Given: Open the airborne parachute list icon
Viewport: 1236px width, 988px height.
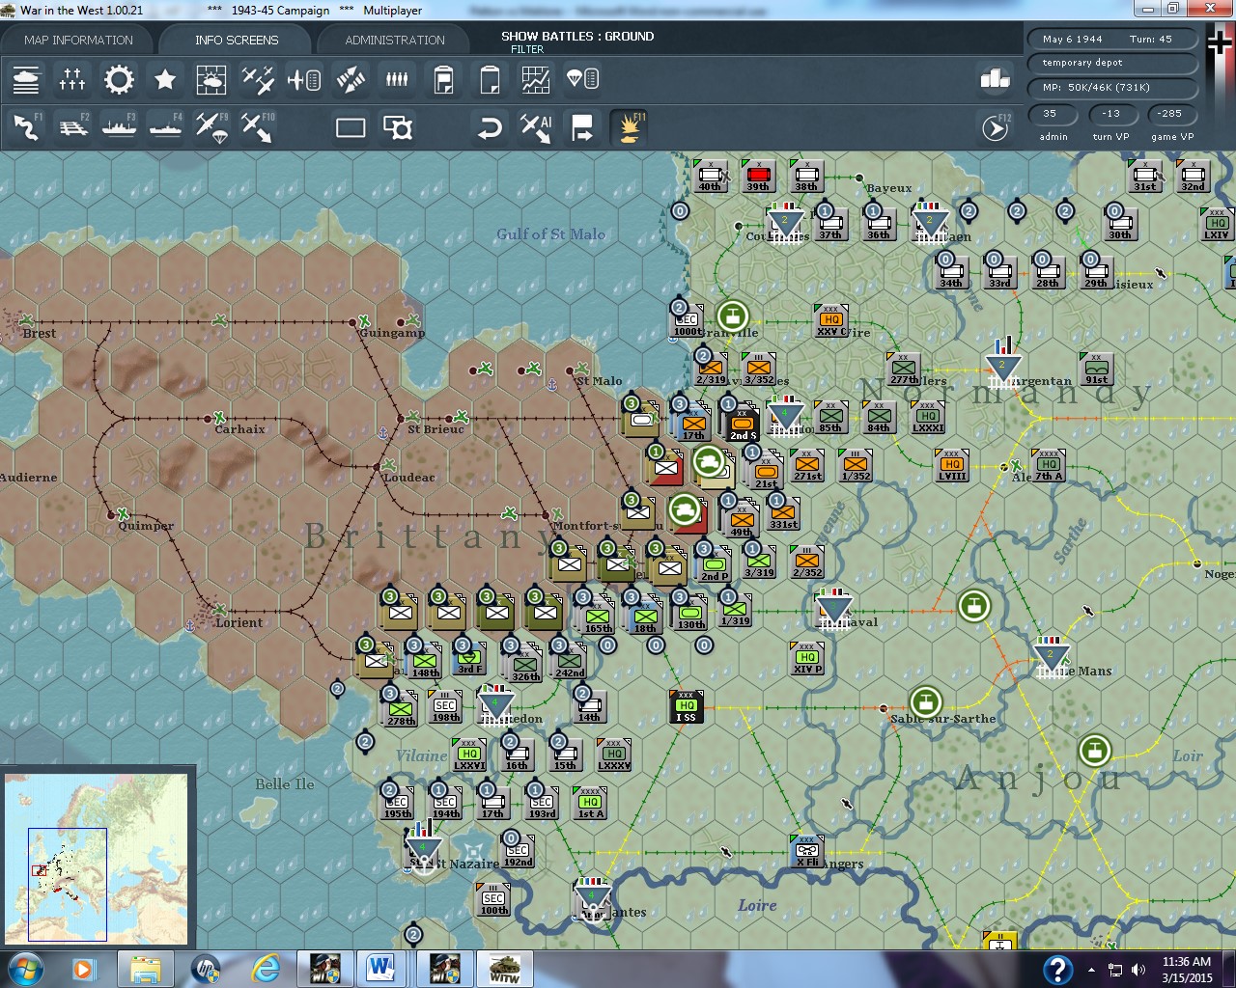Looking at the screenshot, I should 582,79.
